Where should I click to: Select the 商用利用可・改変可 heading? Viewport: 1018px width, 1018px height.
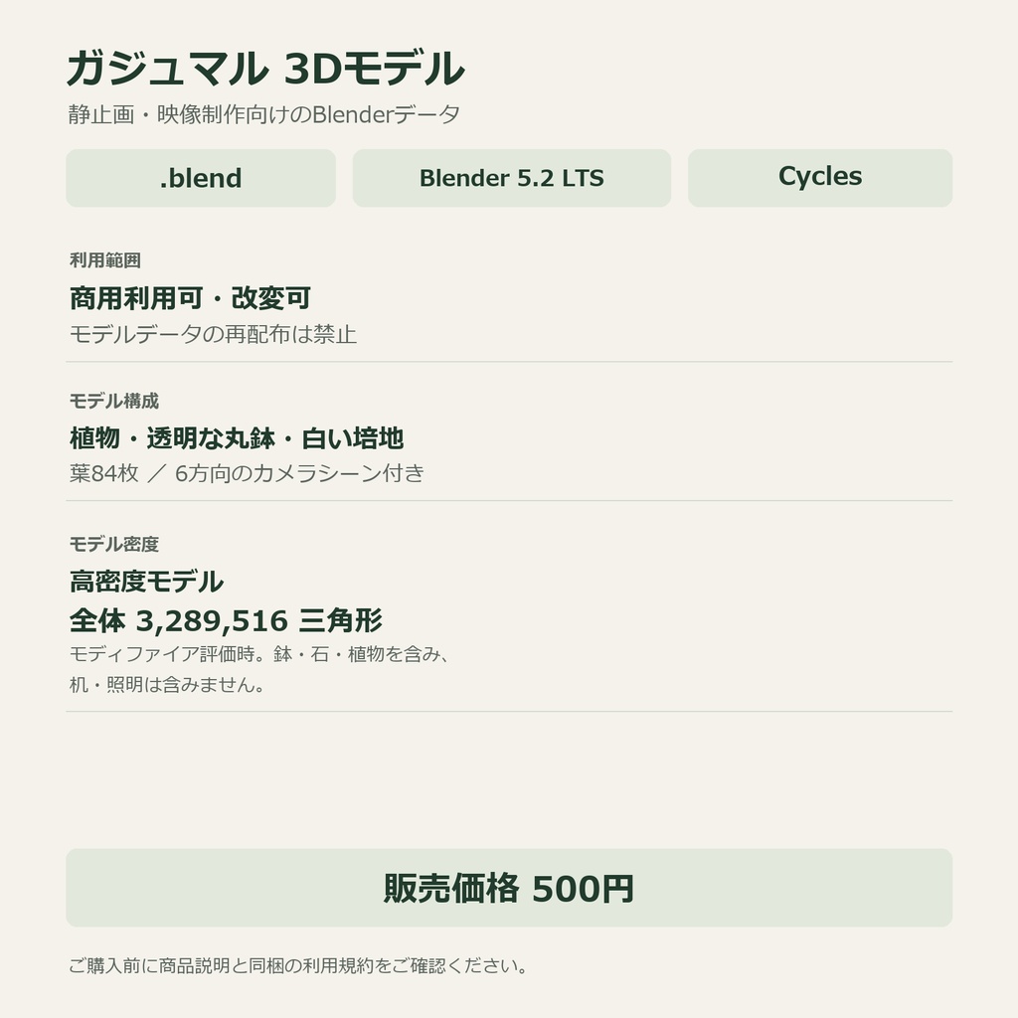(190, 298)
